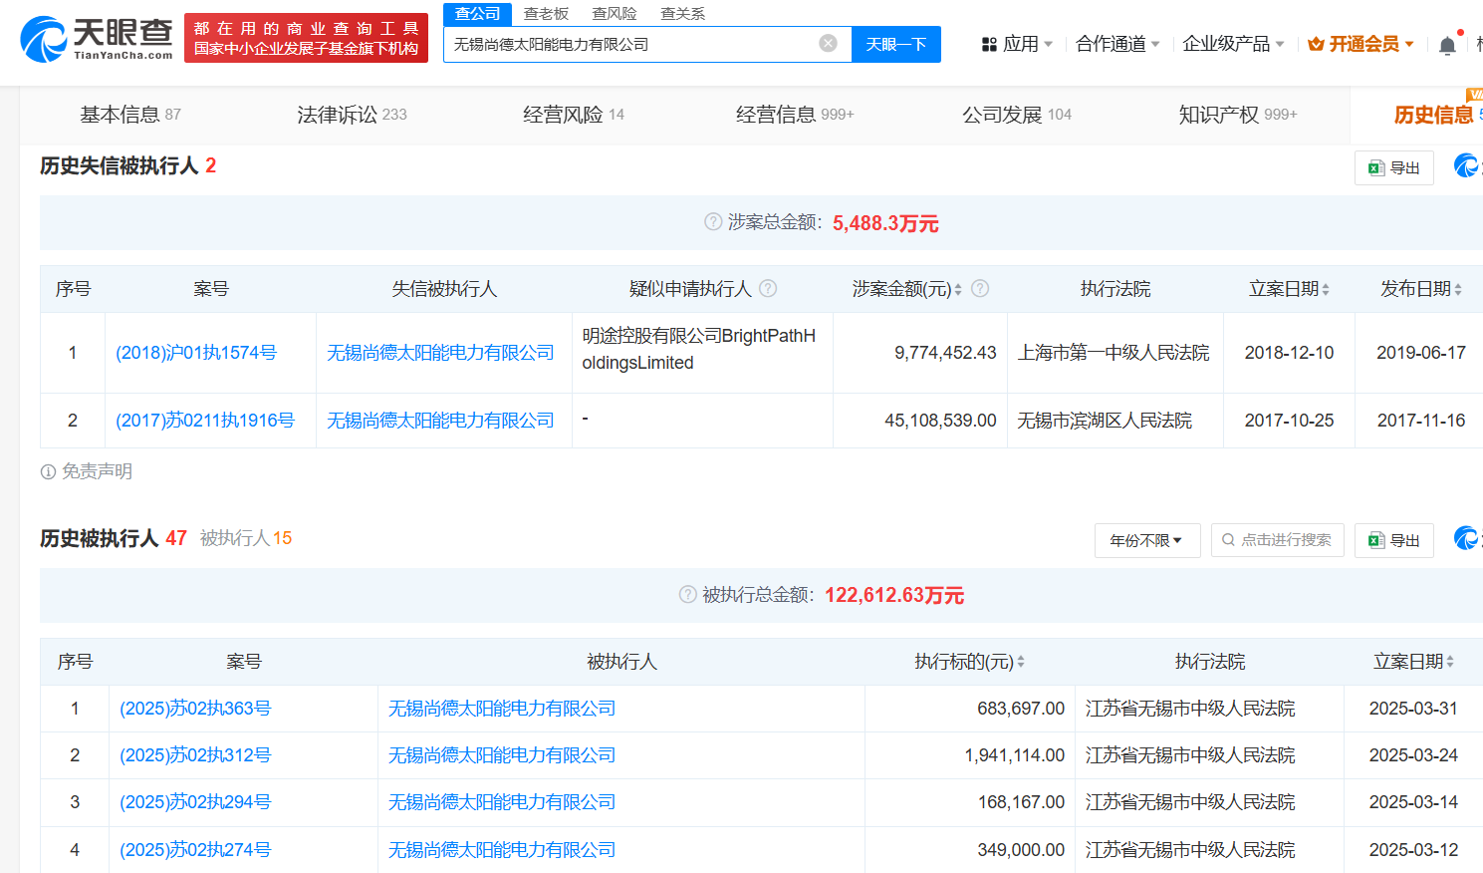
Task: Click the court 上海市第一中级人民法院
Action: pyautogui.click(x=1113, y=353)
